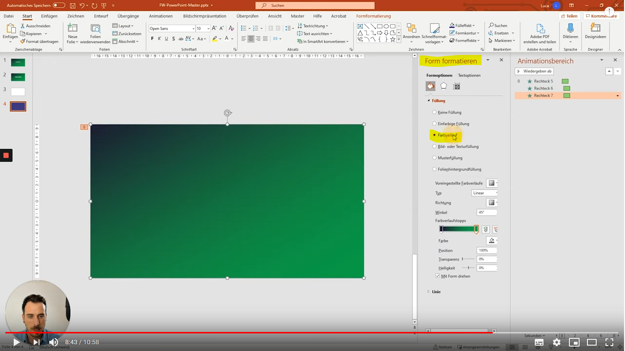This screenshot has width=625, height=351.
Task: Open Formeffekte dropdown
Action: pos(464,41)
